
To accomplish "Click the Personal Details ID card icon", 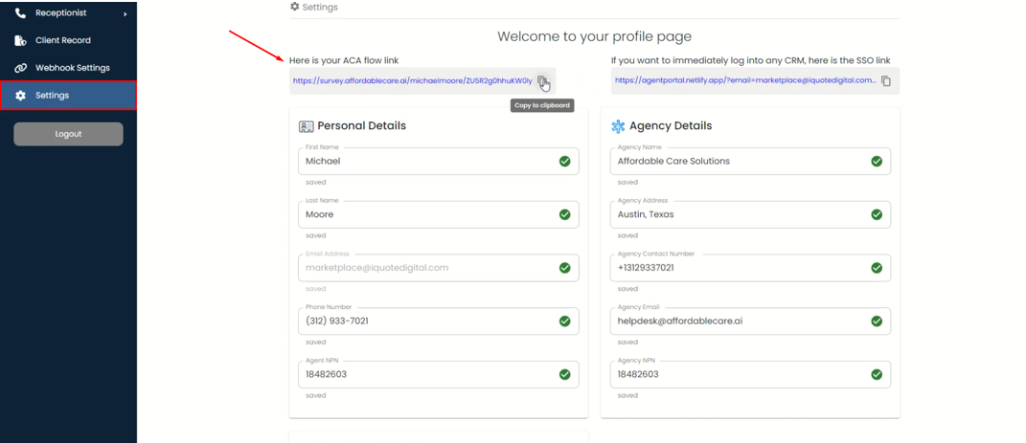I will click(307, 126).
